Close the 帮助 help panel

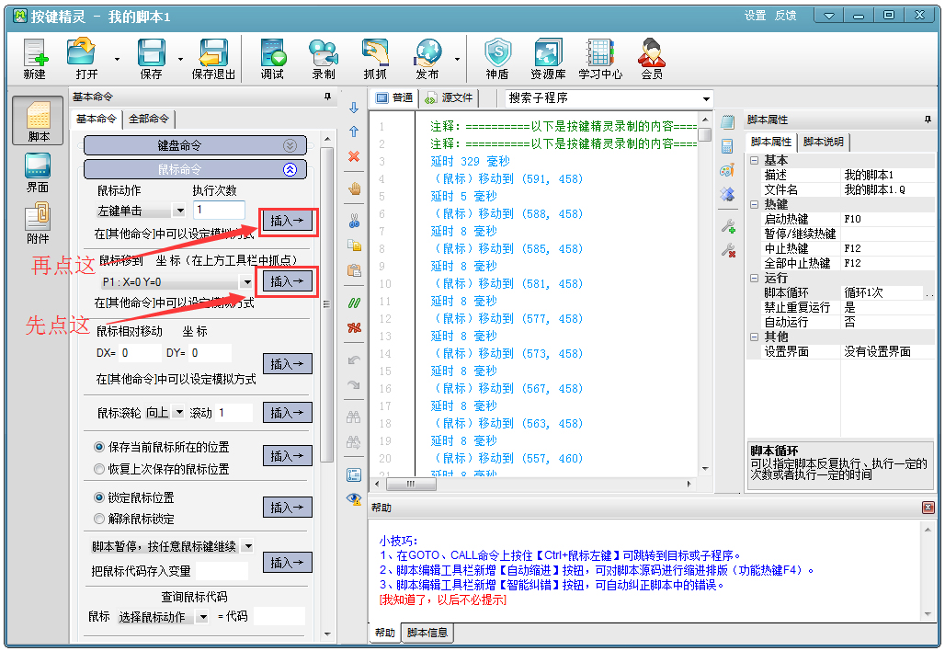[x=928, y=508]
